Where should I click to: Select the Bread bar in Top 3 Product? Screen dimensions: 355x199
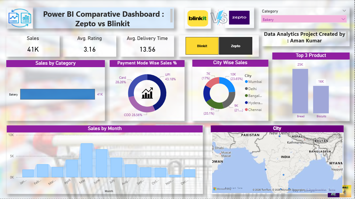pos(300,90)
